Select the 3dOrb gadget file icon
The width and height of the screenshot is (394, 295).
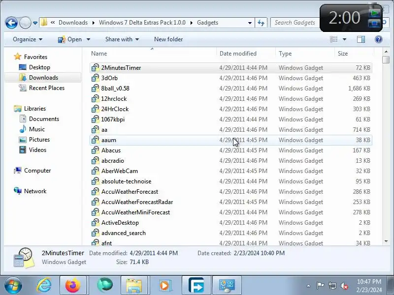(95, 78)
